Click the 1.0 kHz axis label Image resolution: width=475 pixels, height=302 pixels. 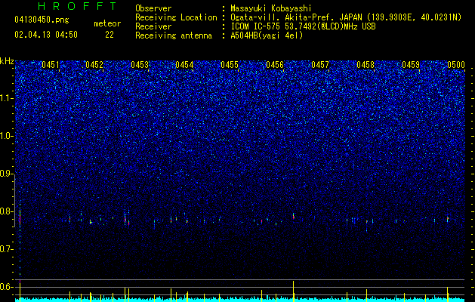pyautogui.click(x=7, y=136)
